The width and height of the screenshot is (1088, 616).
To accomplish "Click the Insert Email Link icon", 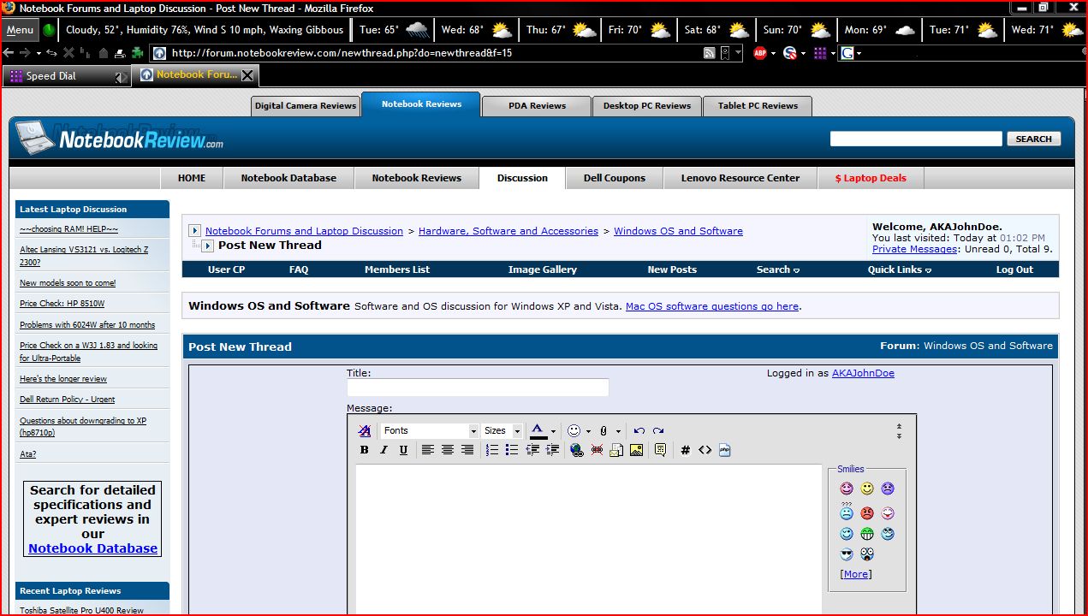I will click(x=616, y=450).
